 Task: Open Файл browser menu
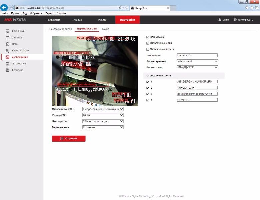(5, 13)
